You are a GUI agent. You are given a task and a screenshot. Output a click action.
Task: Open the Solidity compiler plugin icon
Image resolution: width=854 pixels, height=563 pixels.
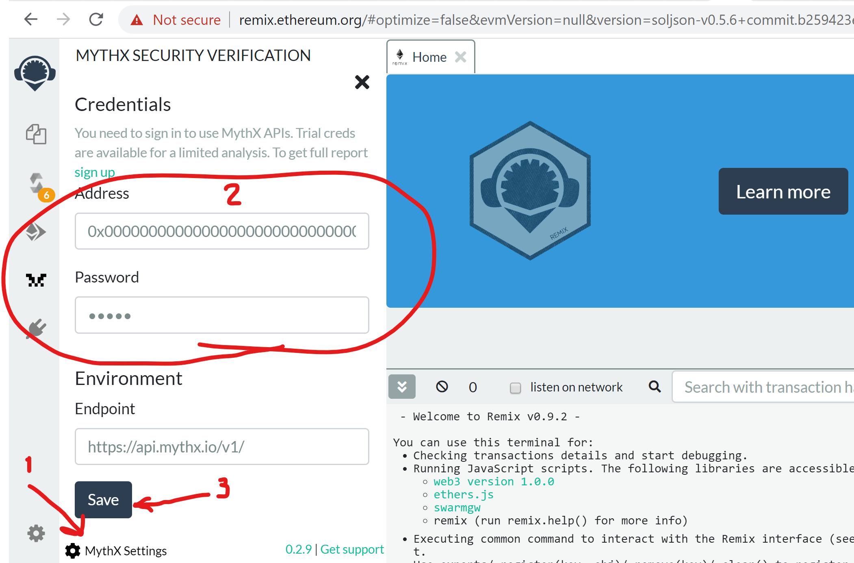tap(37, 183)
